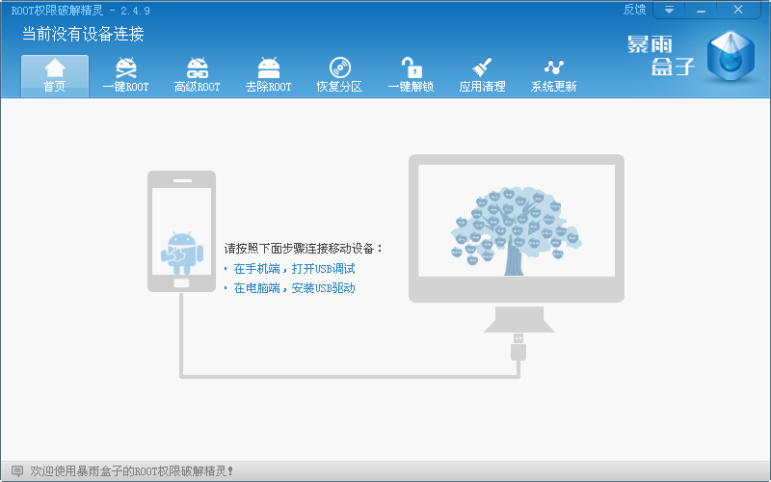Switch to 去除ROOT tab
Viewport: 771px width, 482px height.
click(x=269, y=76)
